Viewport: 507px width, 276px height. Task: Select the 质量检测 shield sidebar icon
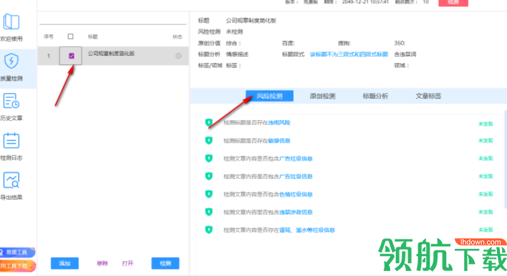click(x=11, y=61)
